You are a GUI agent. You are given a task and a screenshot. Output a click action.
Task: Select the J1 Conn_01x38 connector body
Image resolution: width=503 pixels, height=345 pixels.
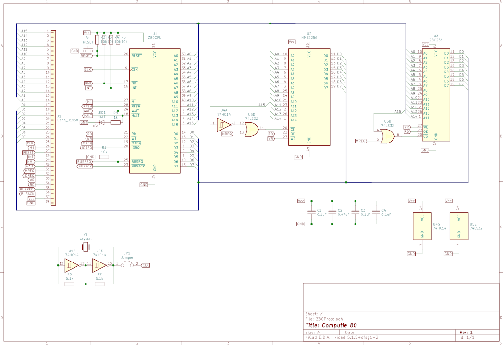(x=53, y=118)
